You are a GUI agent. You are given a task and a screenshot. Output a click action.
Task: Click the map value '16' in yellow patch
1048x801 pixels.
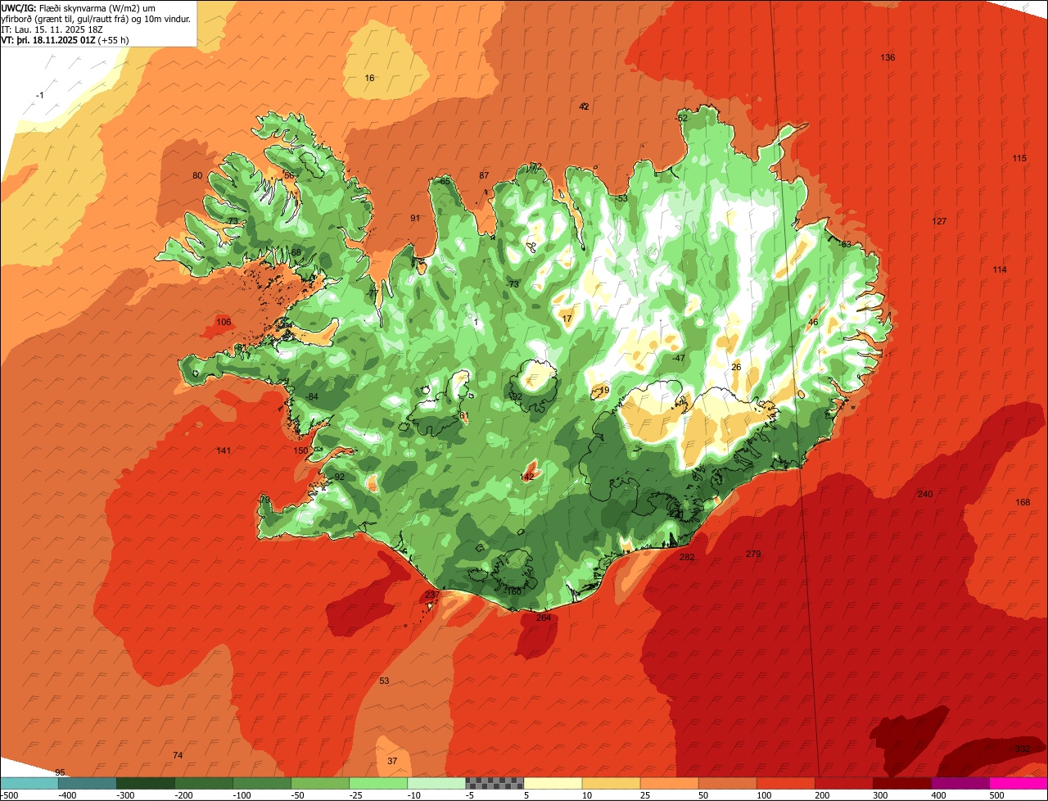pyautogui.click(x=369, y=78)
